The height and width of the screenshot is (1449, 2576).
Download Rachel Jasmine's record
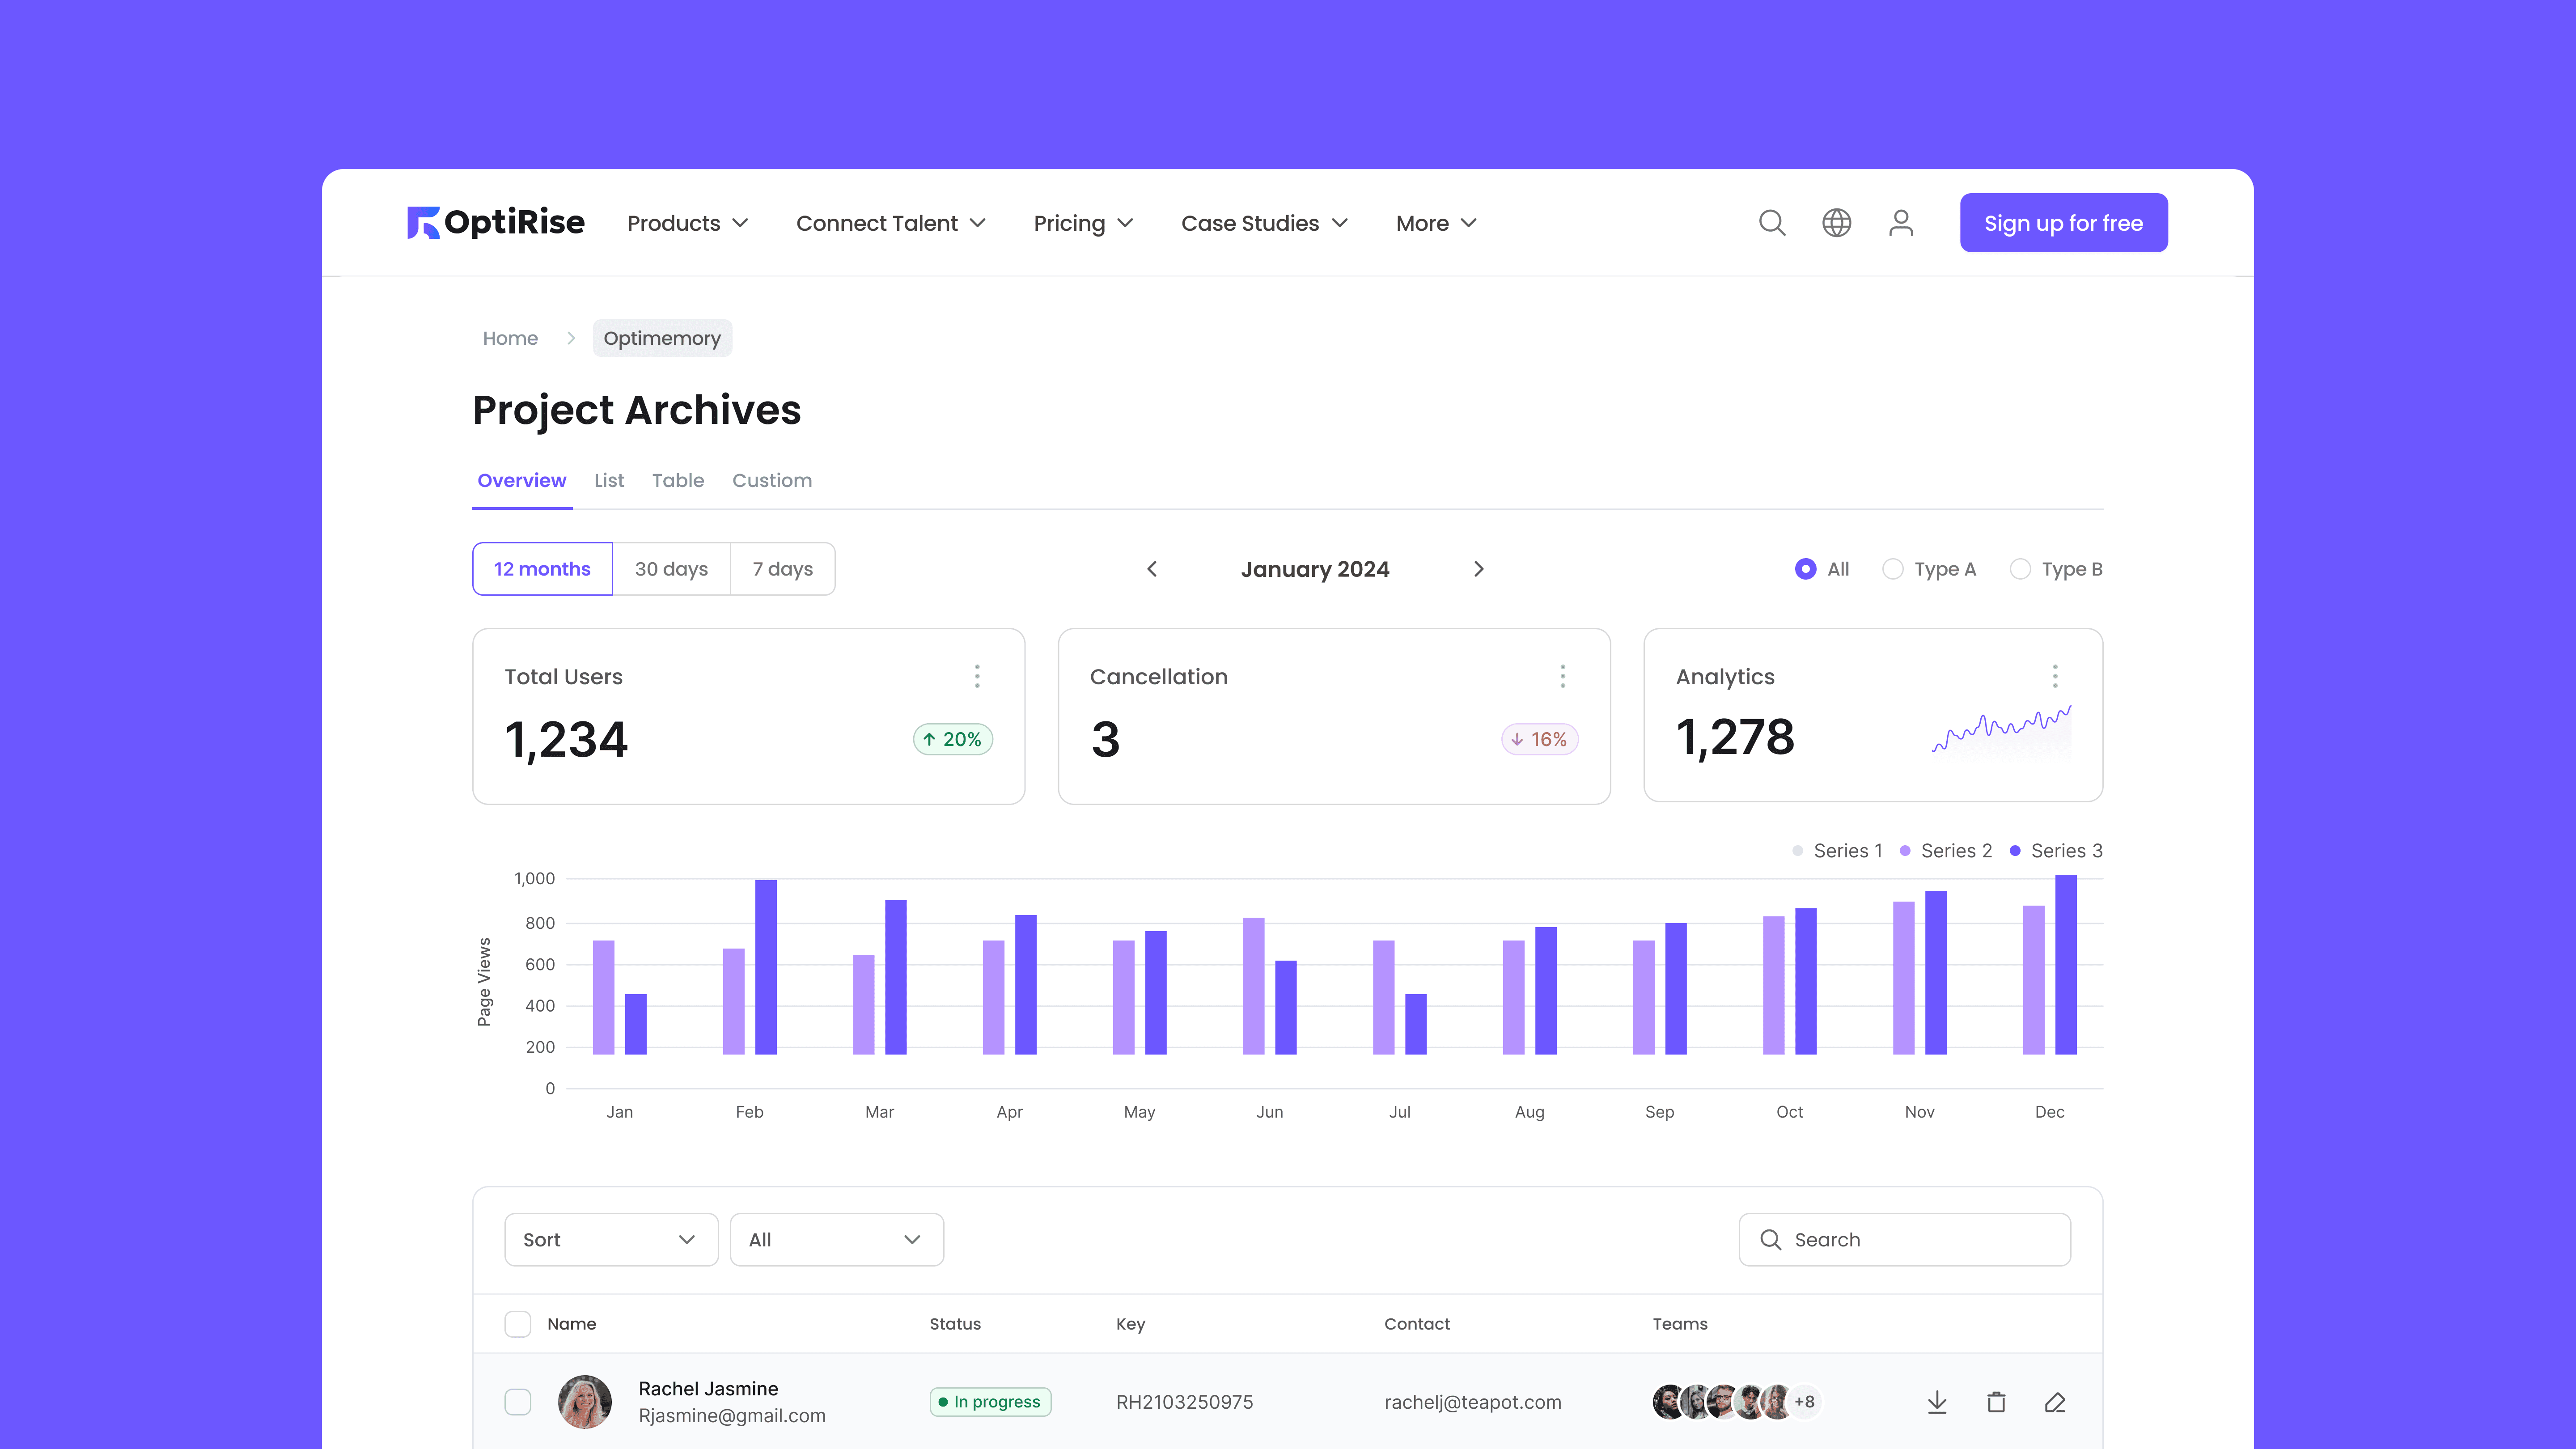(1937, 1402)
